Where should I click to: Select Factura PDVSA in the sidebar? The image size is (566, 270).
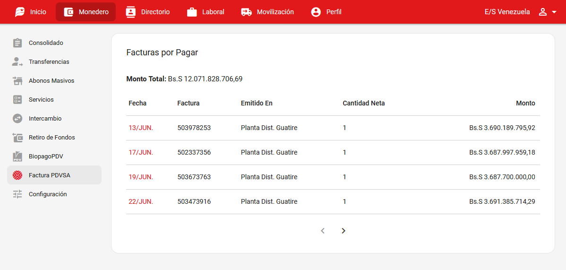(54, 175)
